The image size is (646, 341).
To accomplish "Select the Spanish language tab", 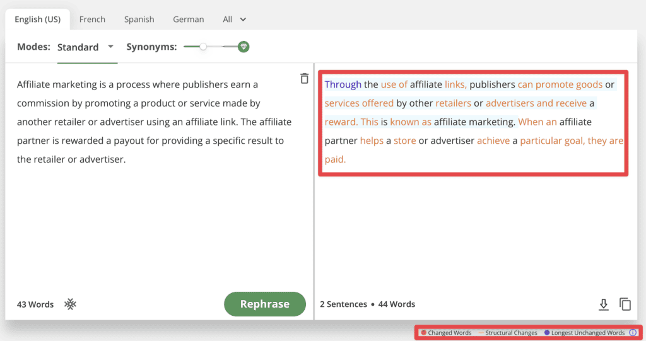I will click(x=139, y=20).
